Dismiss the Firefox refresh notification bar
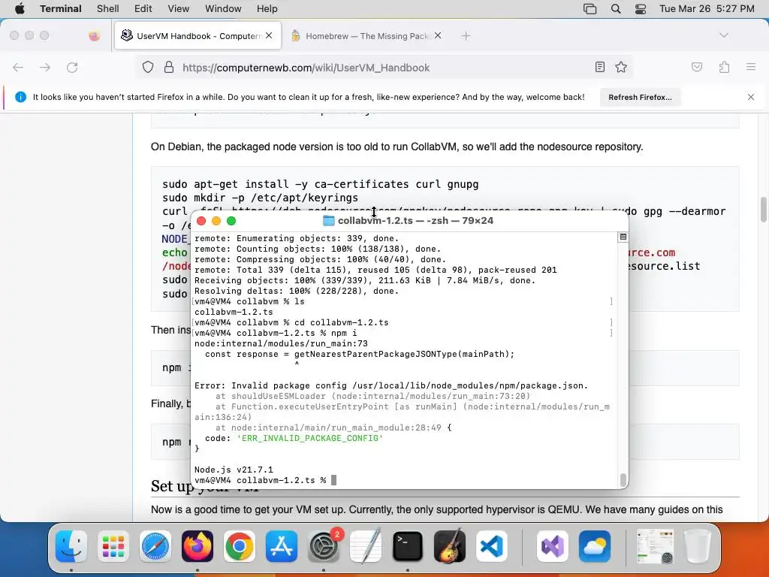Viewport: 769px width, 577px height. coord(751,97)
